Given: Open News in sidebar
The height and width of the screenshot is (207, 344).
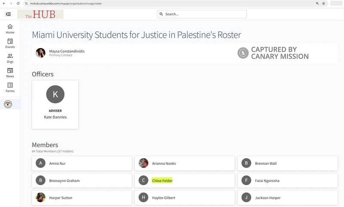Looking at the screenshot, I should pos(10,73).
